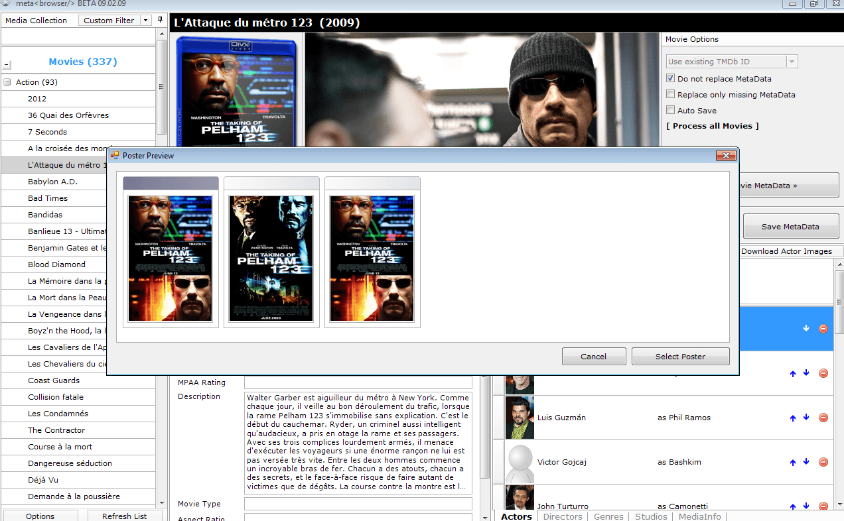Click the Save MetaData button
The image size is (844, 521).
click(x=790, y=226)
